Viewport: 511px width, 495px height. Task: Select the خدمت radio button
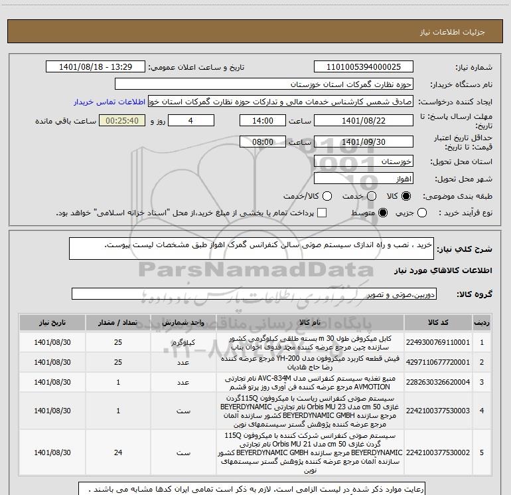(x=372, y=196)
